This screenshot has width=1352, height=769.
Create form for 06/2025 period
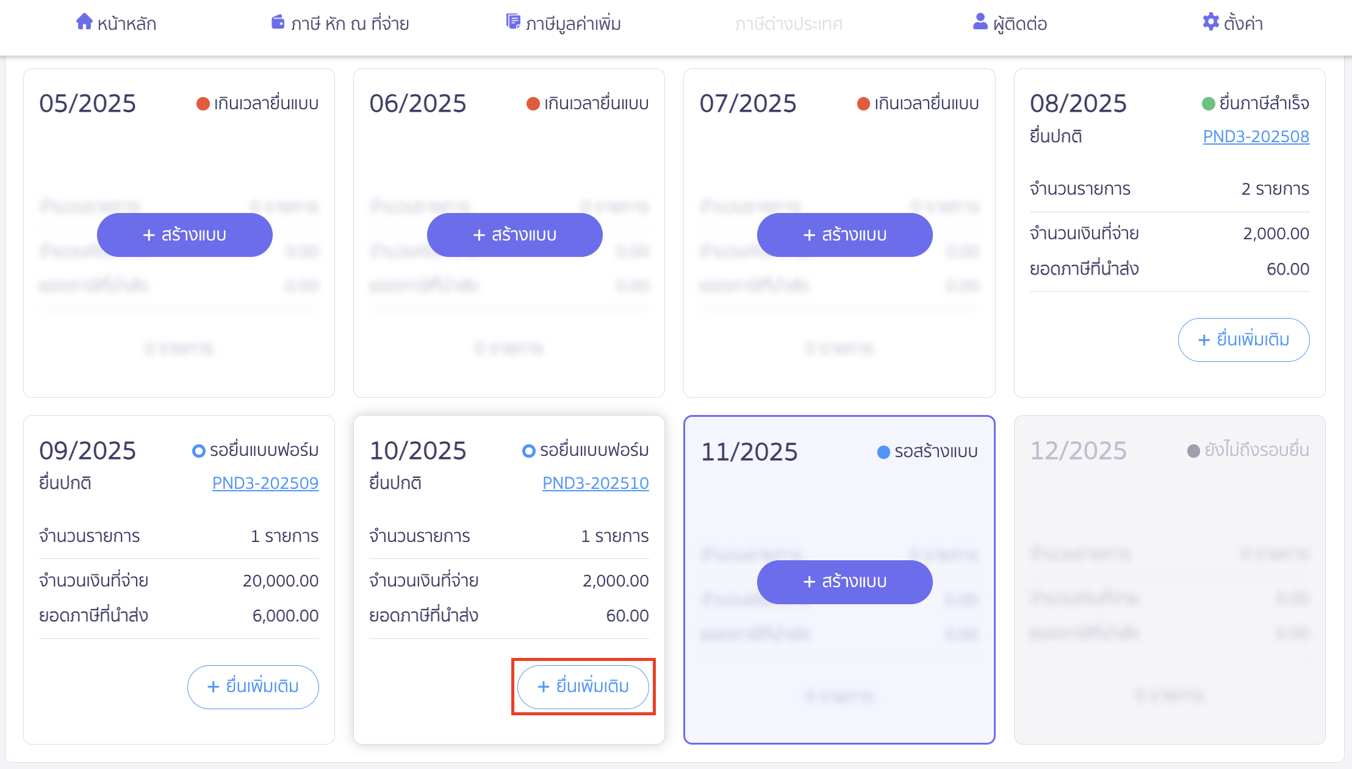point(514,235)
